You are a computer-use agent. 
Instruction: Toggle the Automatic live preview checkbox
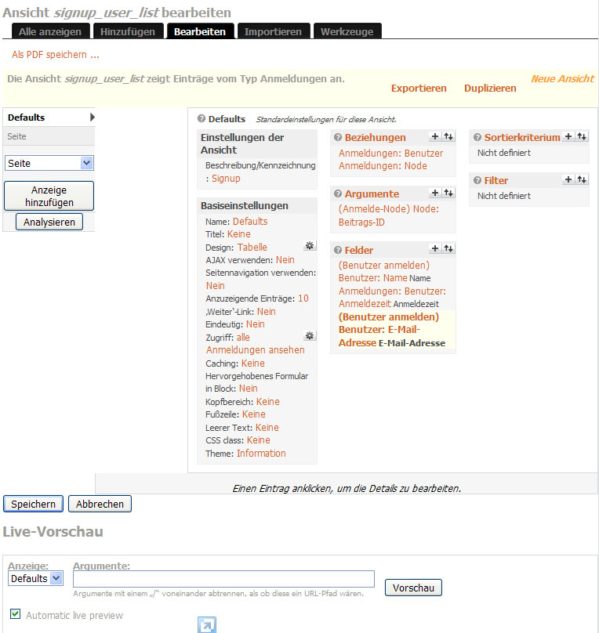15,614
